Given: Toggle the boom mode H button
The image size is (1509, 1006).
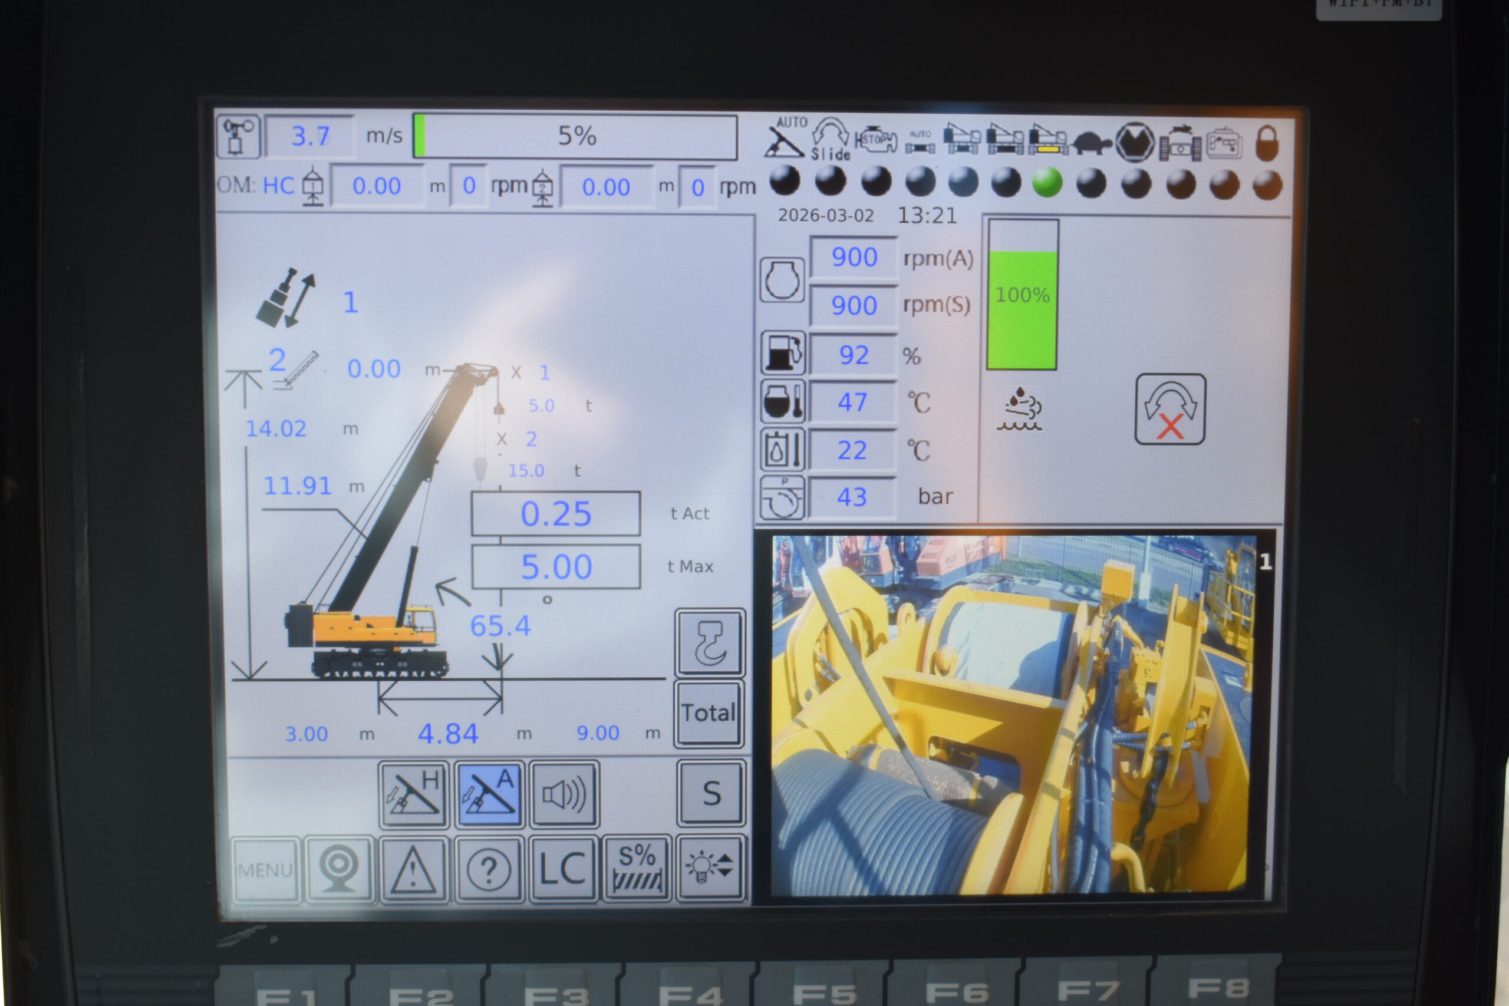Looking at the screenshot, I should pos(414,794).
